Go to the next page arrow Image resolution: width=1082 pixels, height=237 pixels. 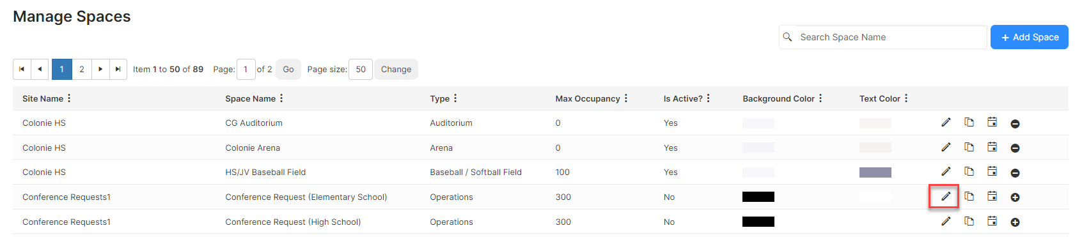(100, 70)
